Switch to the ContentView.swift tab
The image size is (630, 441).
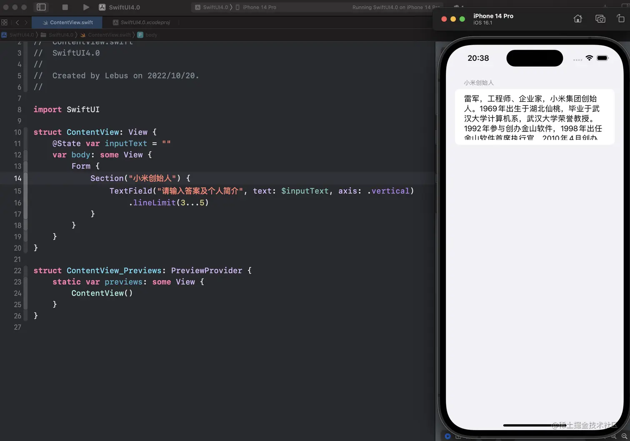(67, 23)
